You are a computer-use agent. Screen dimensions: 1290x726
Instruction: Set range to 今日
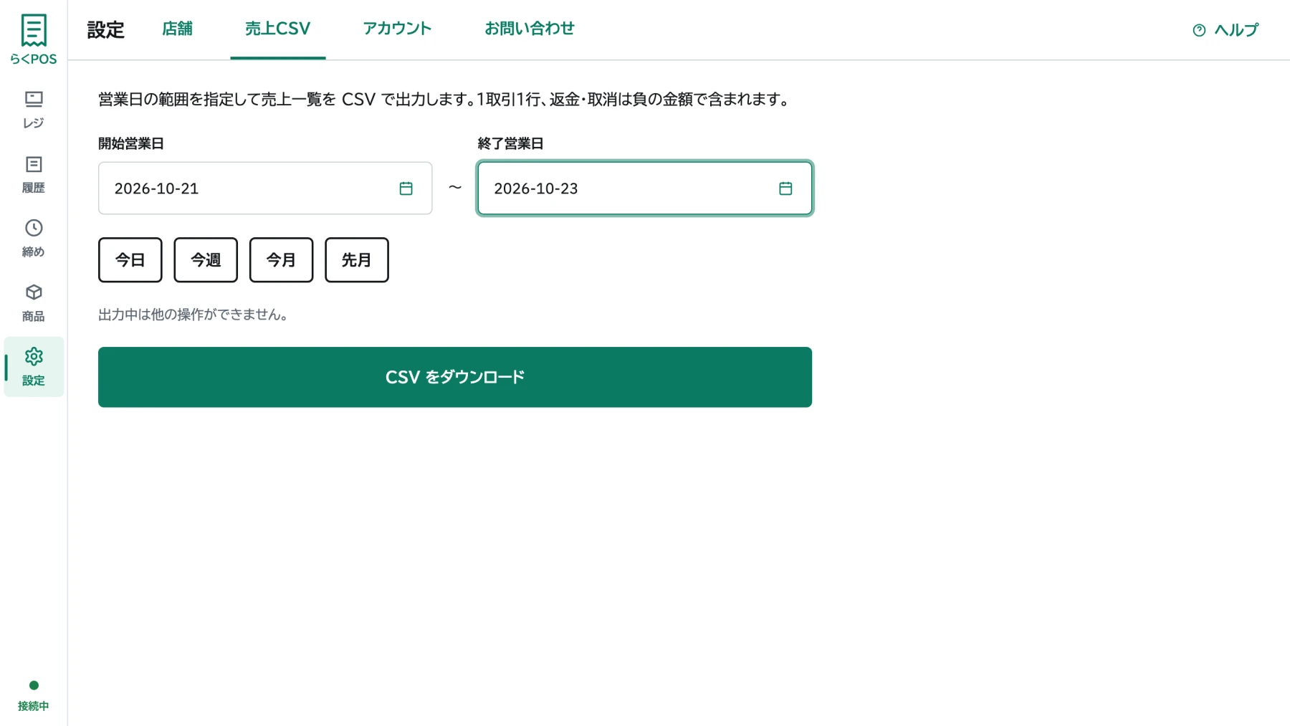pos(130,260)
